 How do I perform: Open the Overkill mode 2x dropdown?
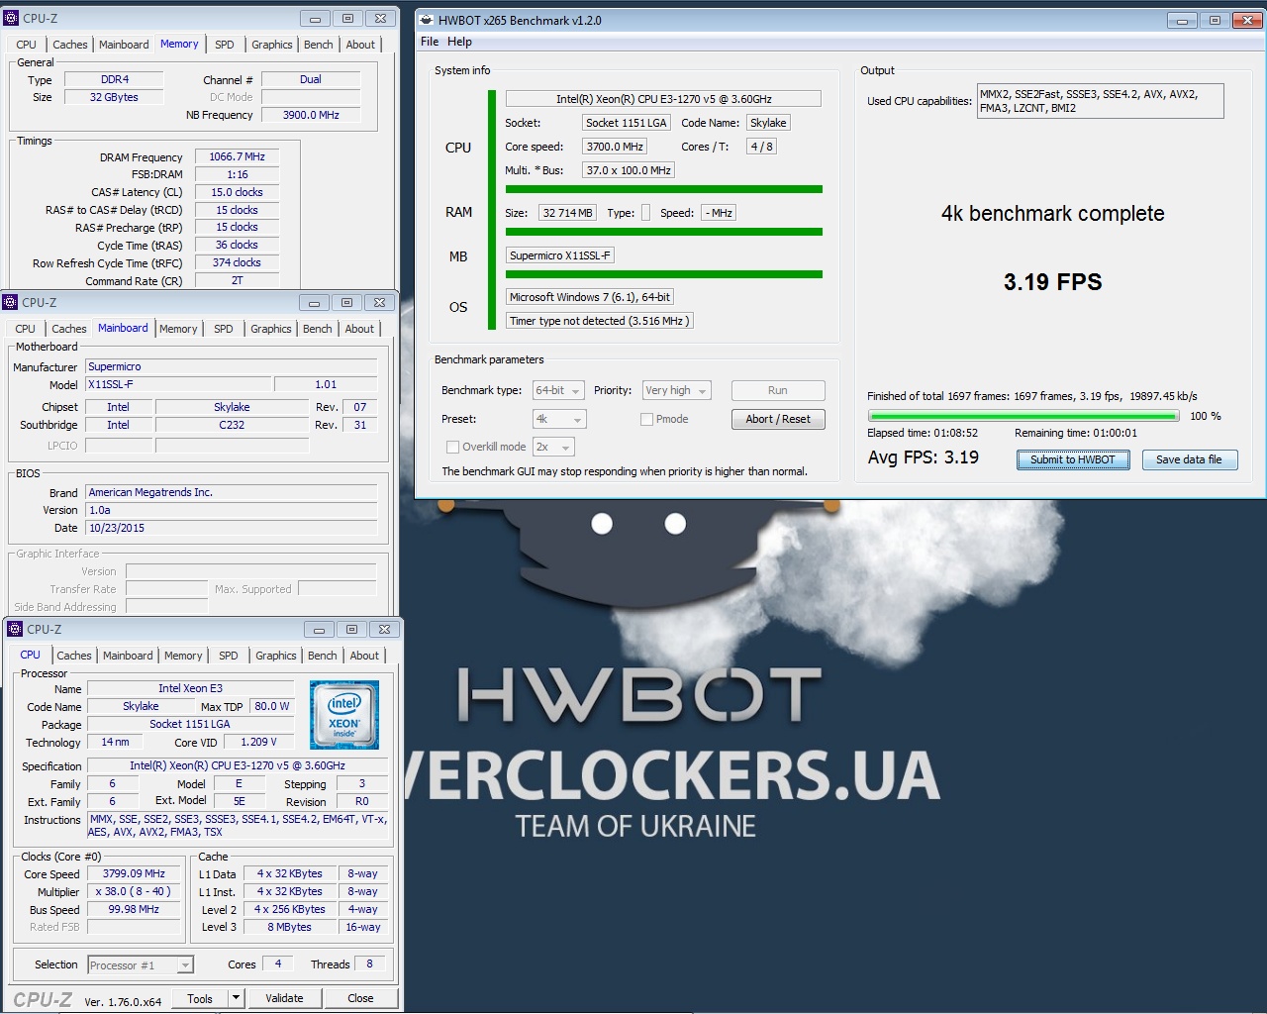point(553,447)
